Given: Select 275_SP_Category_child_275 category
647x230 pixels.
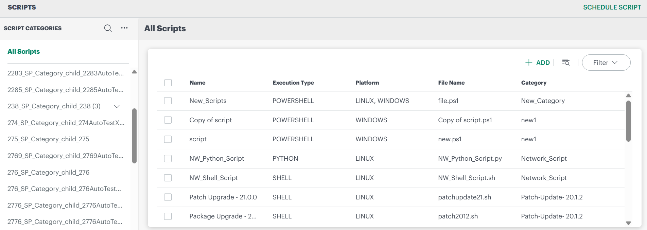Looking at the screenshot, I should tap(48, 139).
